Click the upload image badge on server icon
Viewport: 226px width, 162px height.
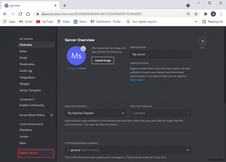click(83, 49)
